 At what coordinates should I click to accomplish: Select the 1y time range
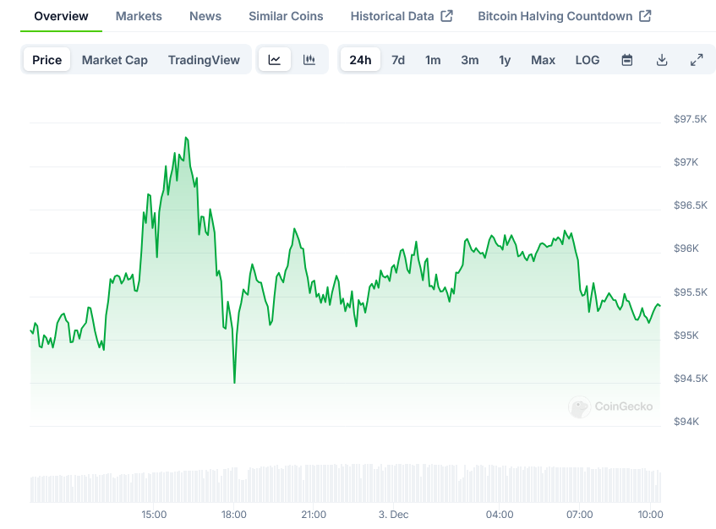point(505,60)
